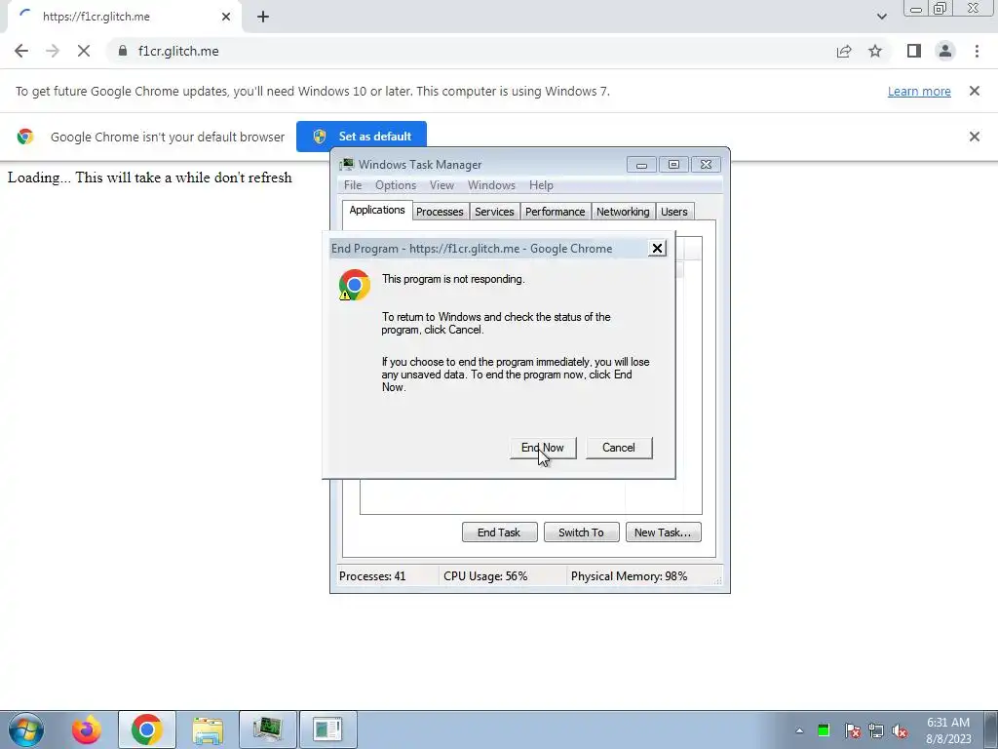Open Task Manager's File menu
This screenshot has width=998, height=749.
click(353, 185)
